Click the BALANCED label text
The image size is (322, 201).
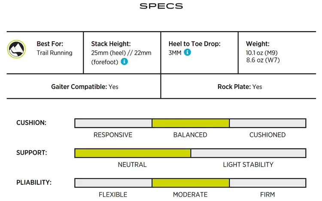pyautogui.click(x=190, y=135)
